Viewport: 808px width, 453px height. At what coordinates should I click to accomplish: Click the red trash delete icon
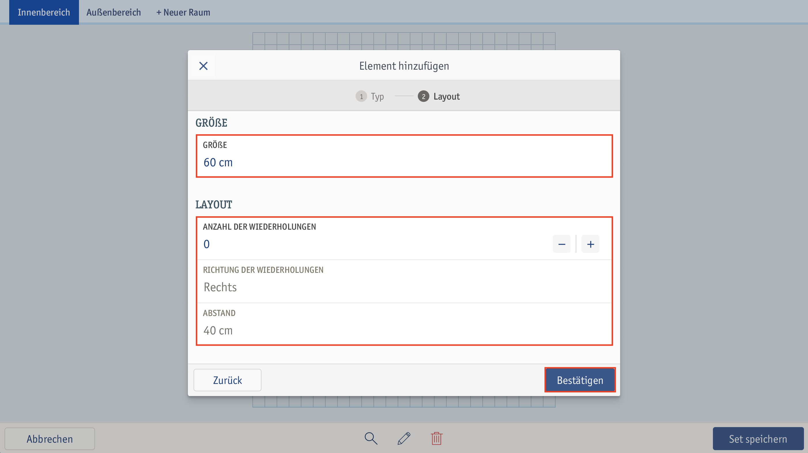pos(436,438)
